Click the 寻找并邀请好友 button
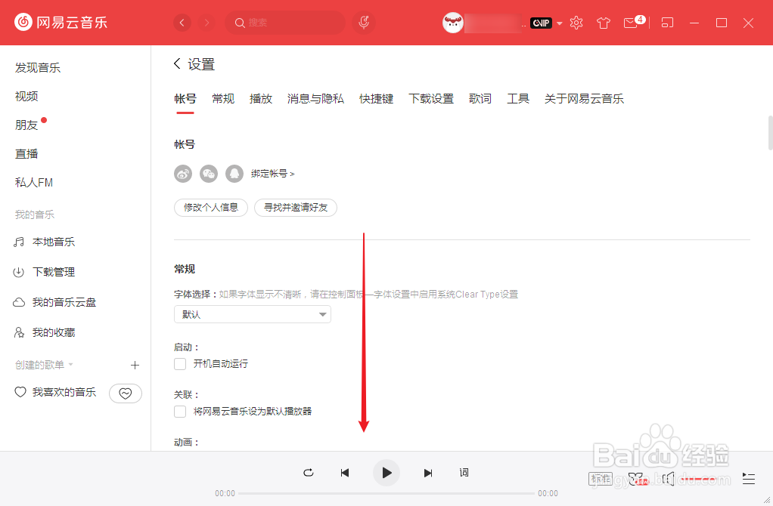773x506 pixels. tap(295, 208)
